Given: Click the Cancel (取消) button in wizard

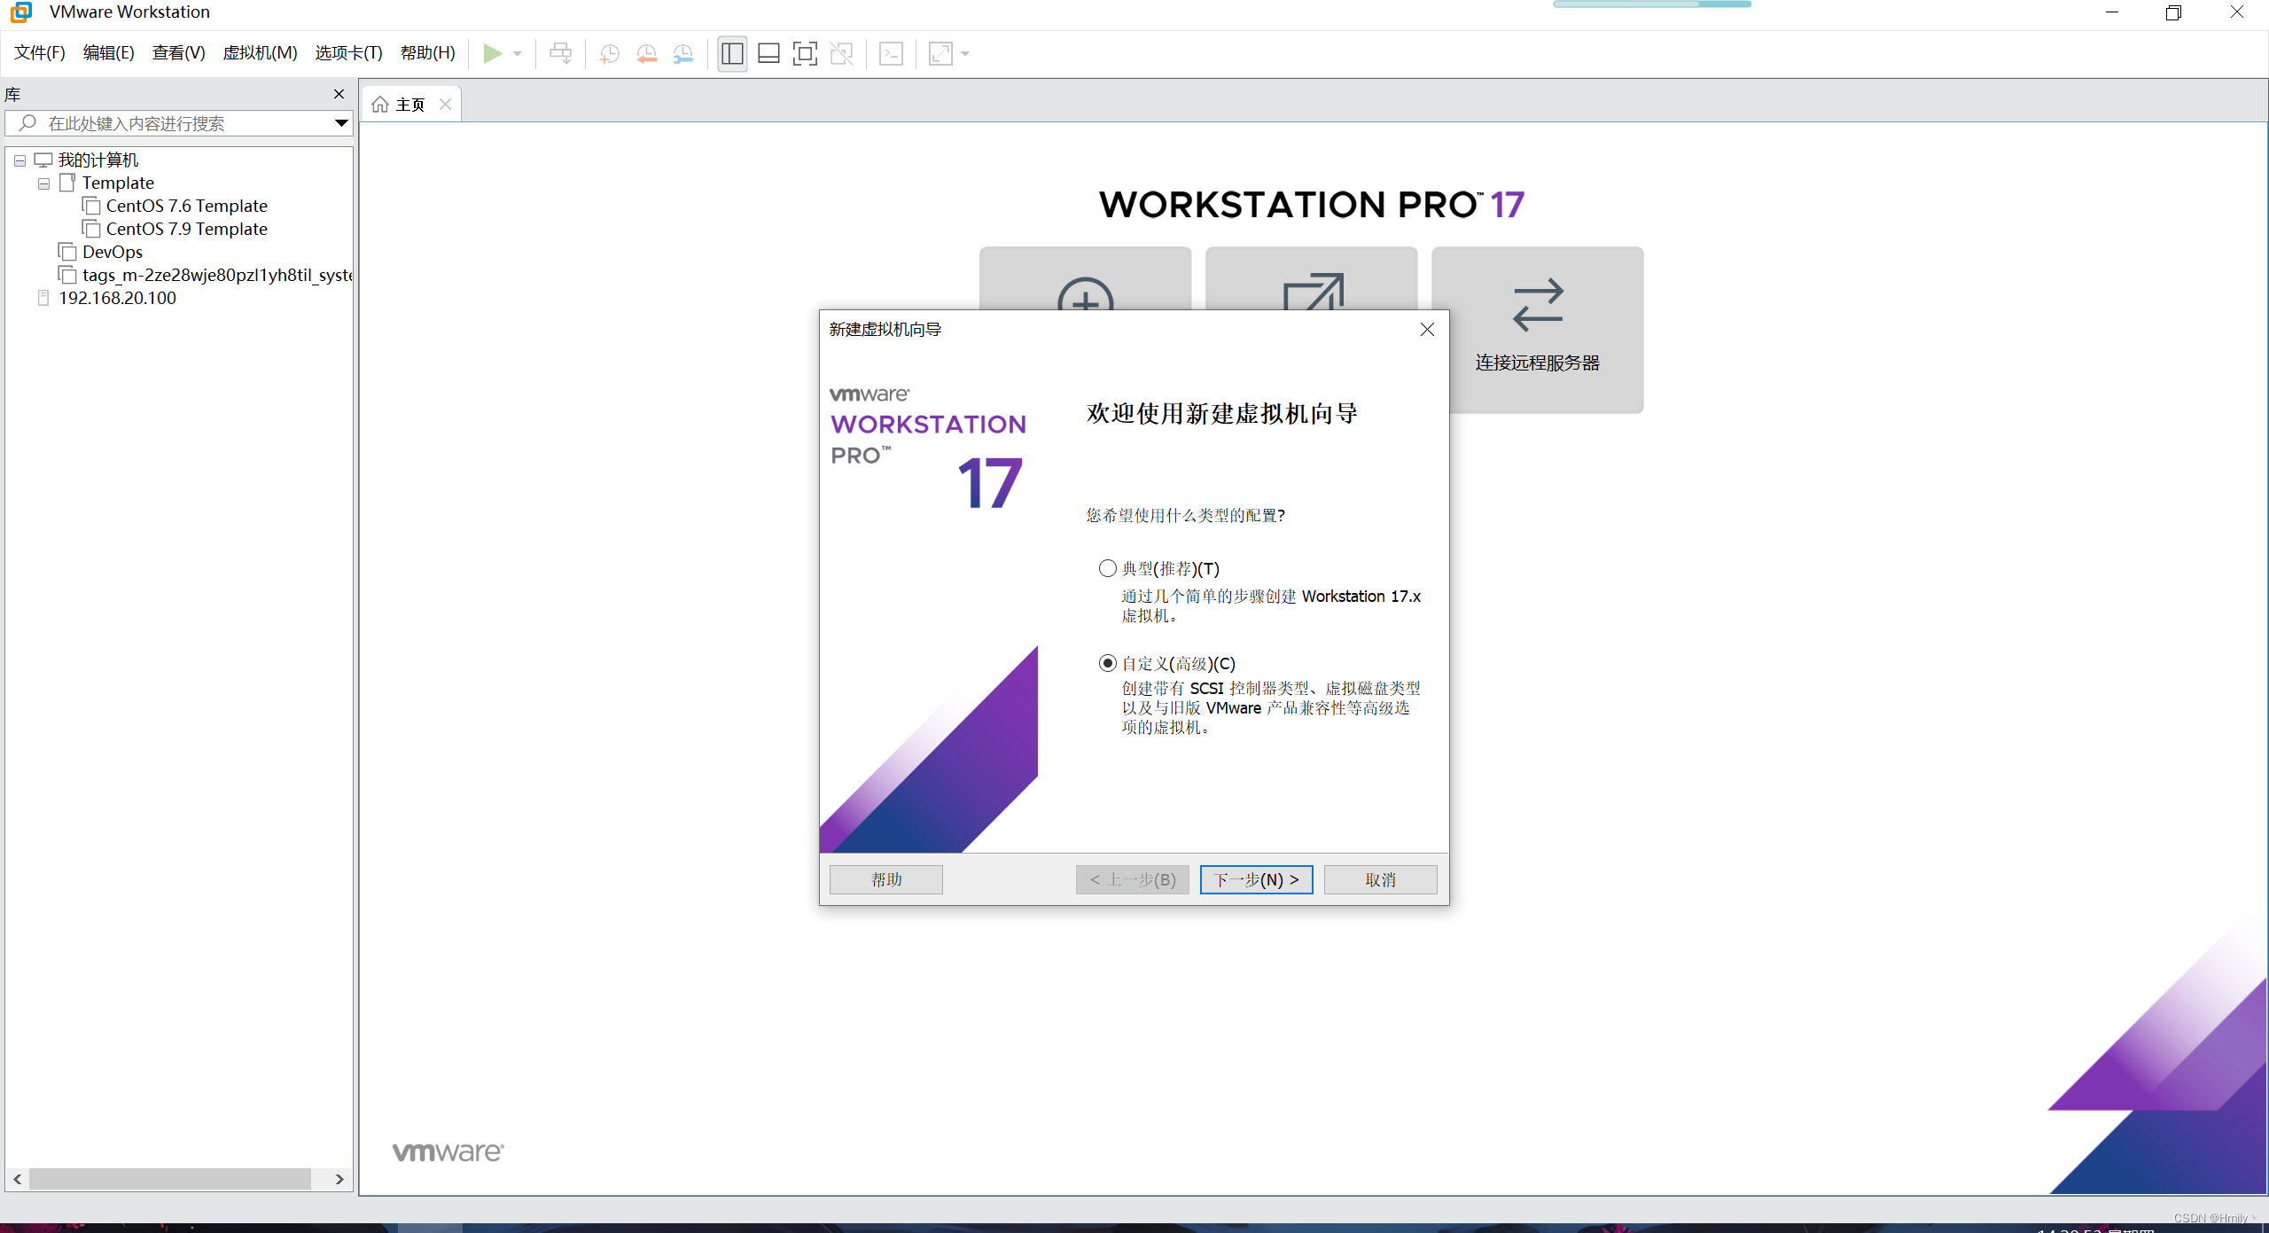Looking at the screenshot, I should tap(1381, 879).
